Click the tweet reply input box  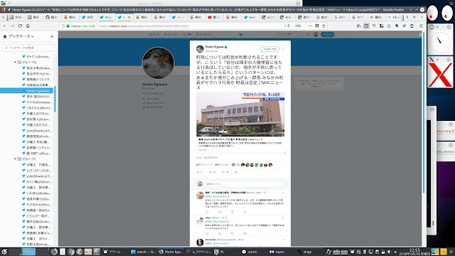point(244,184)
